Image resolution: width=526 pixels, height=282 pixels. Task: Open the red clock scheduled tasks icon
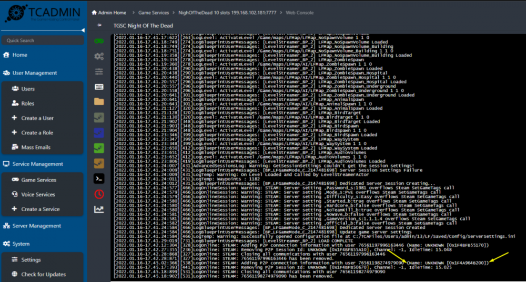[x=98, y=194]
